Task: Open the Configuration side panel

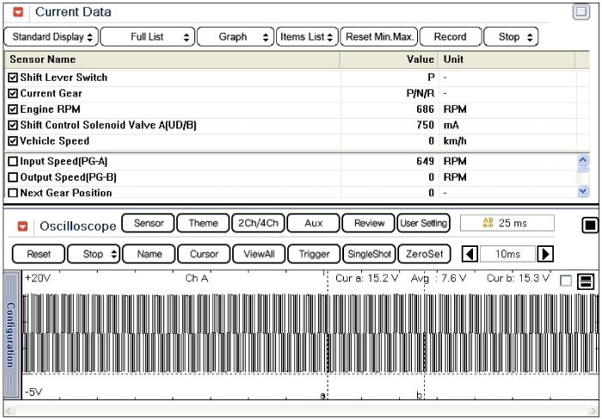Action: [10, 335]
